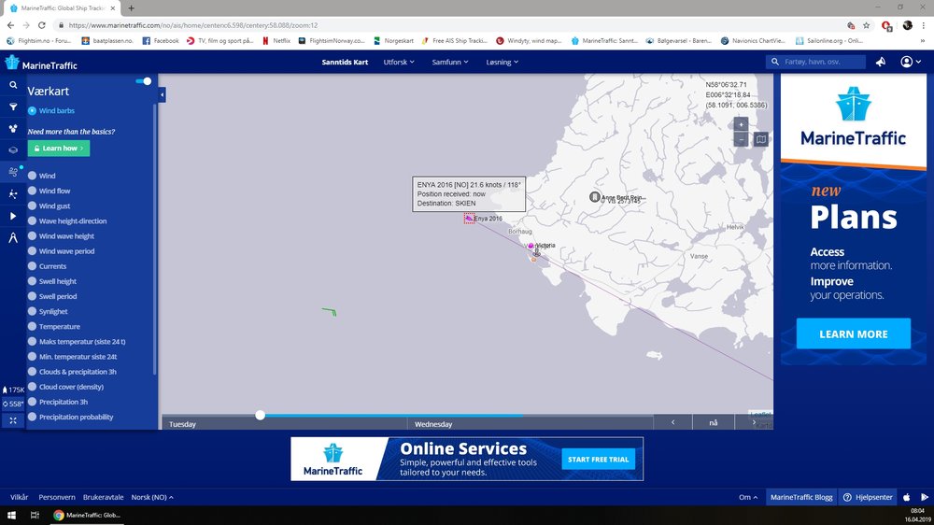This screenshot has width=934, height=525.
Task: Step the timeline backward with left arrow
Action: click(x=673, y=422)
